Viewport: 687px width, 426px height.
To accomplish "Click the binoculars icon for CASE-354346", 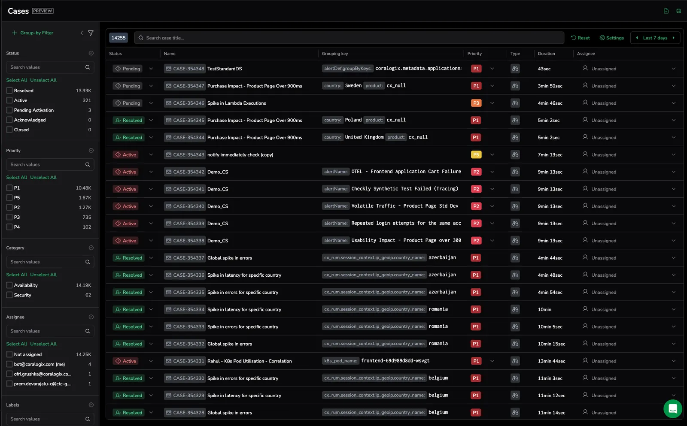I will pos(515,103).
